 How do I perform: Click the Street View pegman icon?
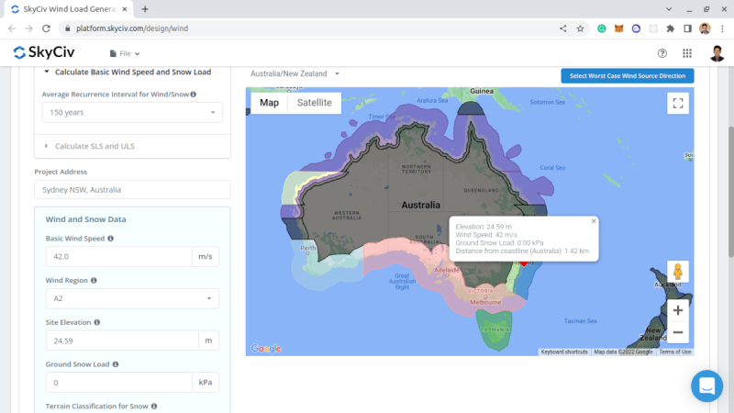678,272
